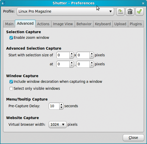Open the Profile dropdown Linux Pro Magazine
Viewport: 147px width, 144px height.
(x=65, y=12)
